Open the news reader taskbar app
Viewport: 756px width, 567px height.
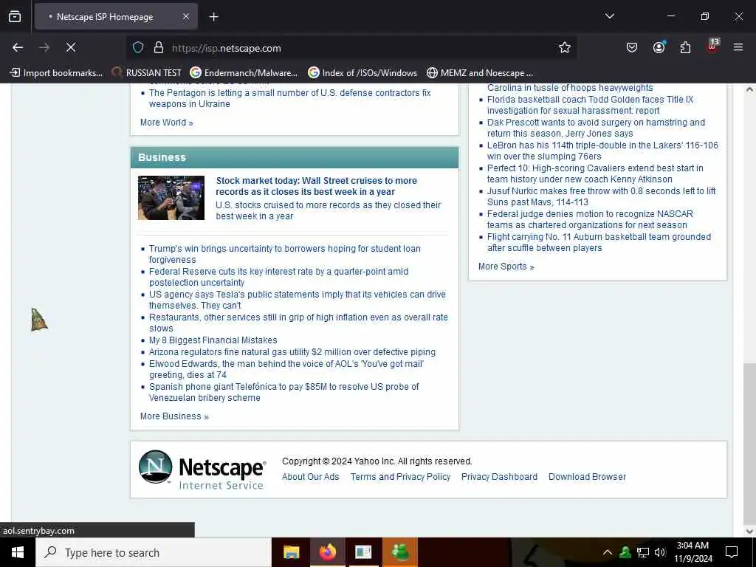tap(363, 552)
